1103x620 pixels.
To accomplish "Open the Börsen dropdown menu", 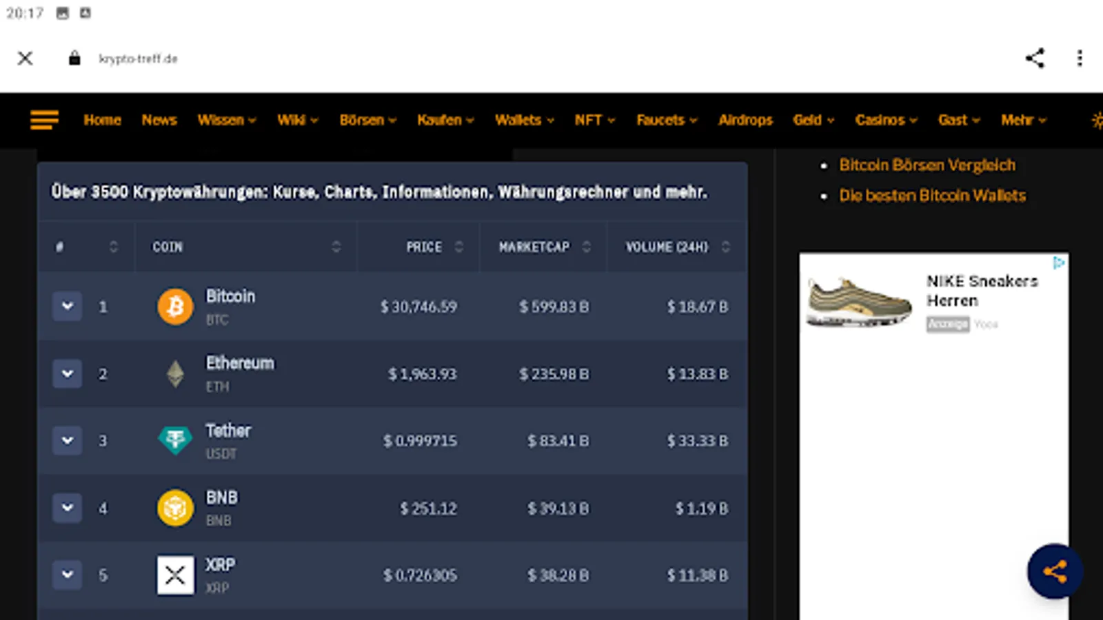I will pyautogui.click(x=368, y=120).
